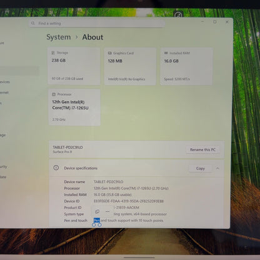Maximize the Settings window

pos(215,22)
